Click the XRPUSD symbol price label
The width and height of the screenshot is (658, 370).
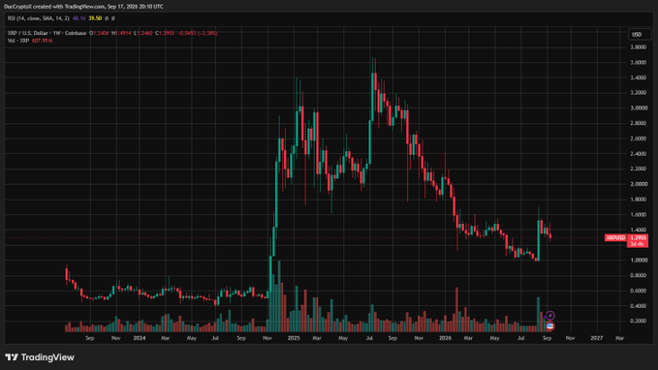point(615,238)
